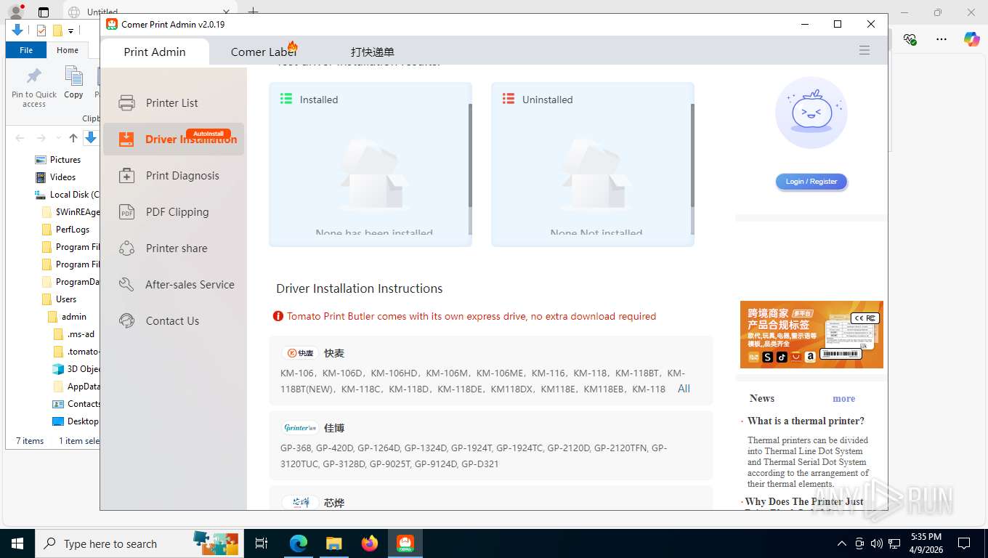Click Comer Print app taskbar icon
988x558 pixels.
coord(405,543)
